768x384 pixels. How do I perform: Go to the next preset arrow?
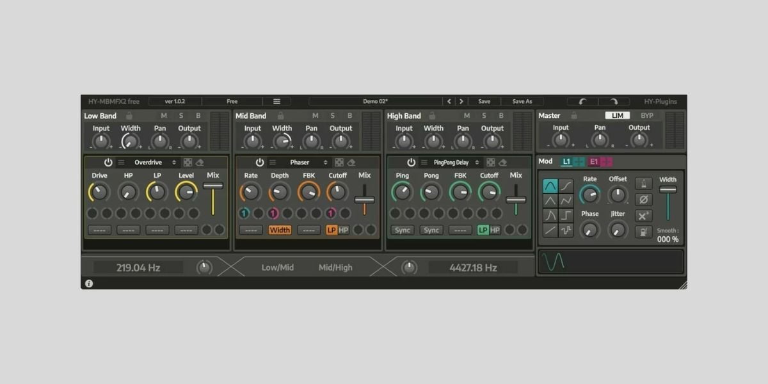[461, 101]
